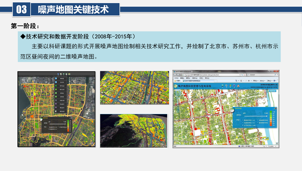Screen dimensions: 302x171
Task: Click the globe icon in noise map header
Action: tap(223, 86)
